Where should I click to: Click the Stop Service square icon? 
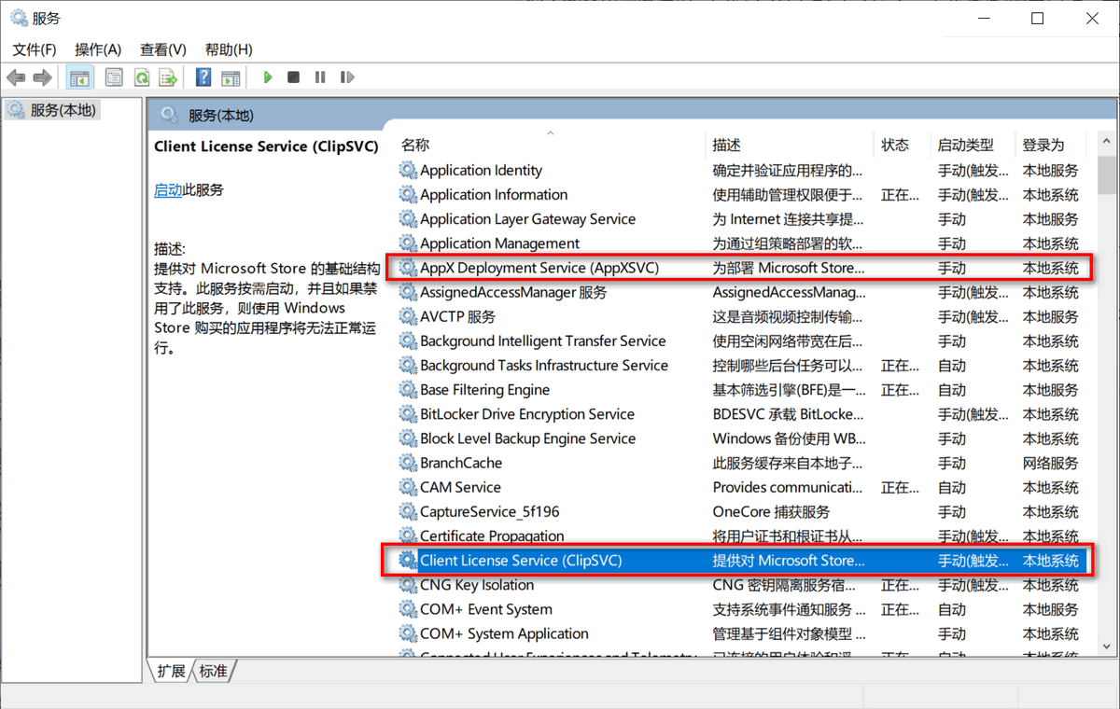293,77
